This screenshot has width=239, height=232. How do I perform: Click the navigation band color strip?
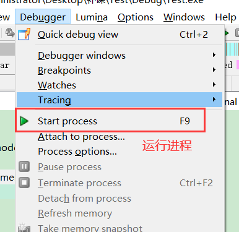(x=232, y=49)
